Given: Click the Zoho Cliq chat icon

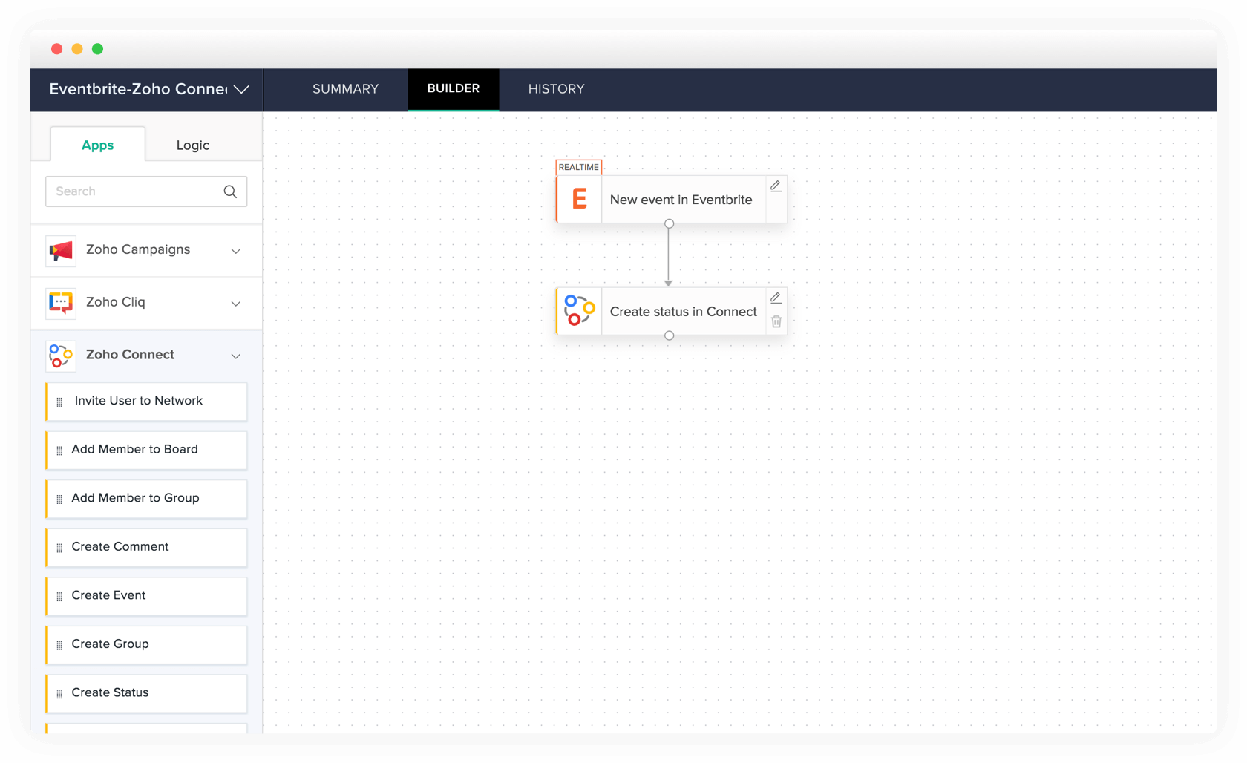Looking at the screenshot, I should (x=61, y=303).
